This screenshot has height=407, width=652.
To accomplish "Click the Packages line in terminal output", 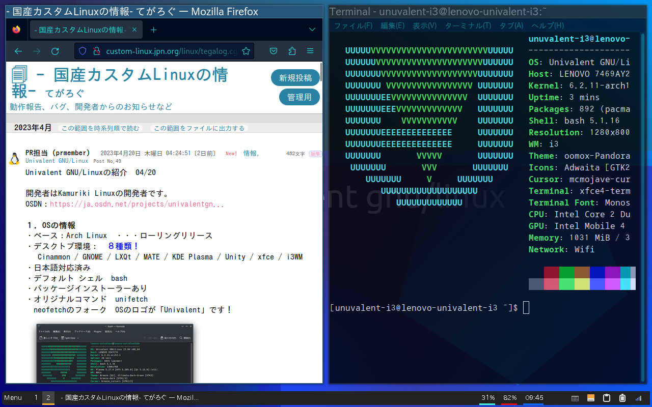I will point(579,109).
